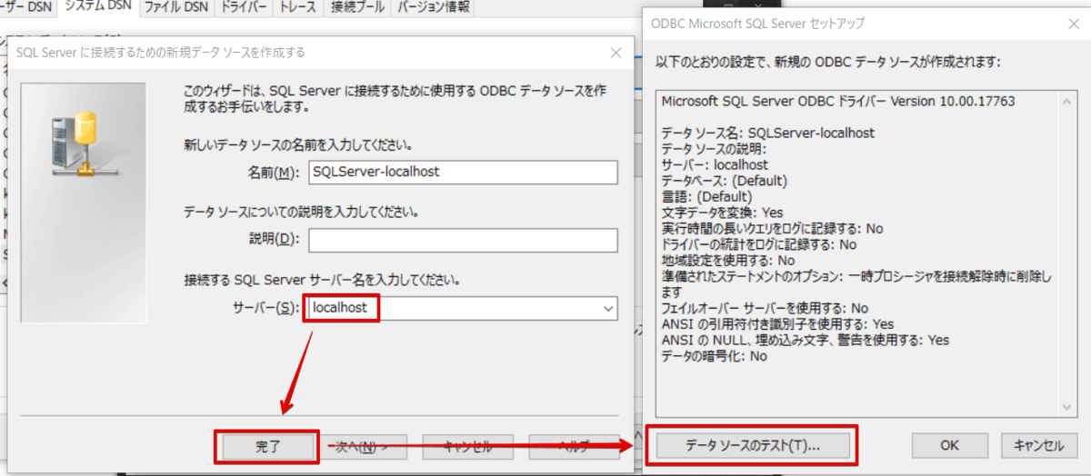Select the ドライバー tab
The width and height of the screenshot is (1091, 476).
pyautogui.click(x=245, y=8)
